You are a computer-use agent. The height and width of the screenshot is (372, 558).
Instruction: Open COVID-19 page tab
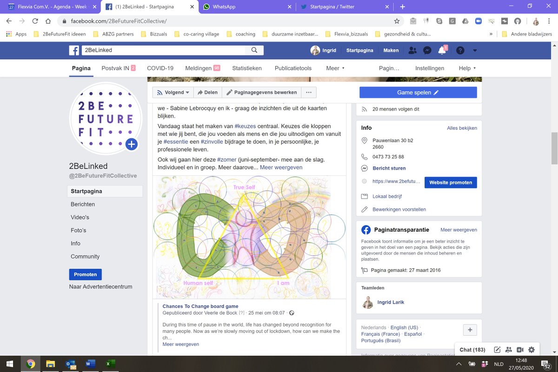160,68
